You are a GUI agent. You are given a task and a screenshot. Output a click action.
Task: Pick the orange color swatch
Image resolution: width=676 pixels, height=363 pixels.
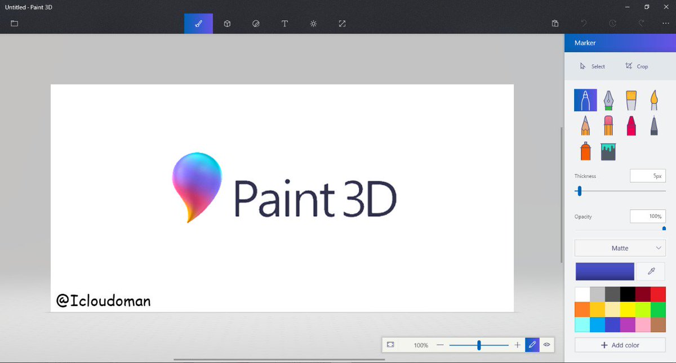pyautogui.click(x=582, y=310)
